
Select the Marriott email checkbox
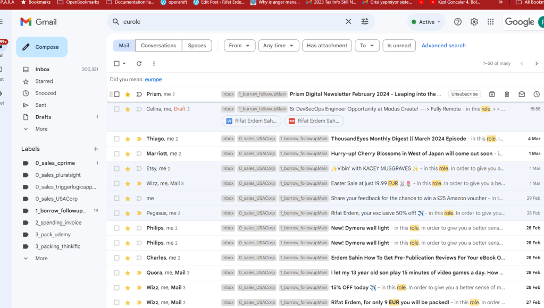[116, 154]
